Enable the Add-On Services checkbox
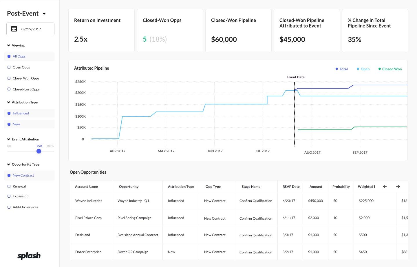 [9, 207]
